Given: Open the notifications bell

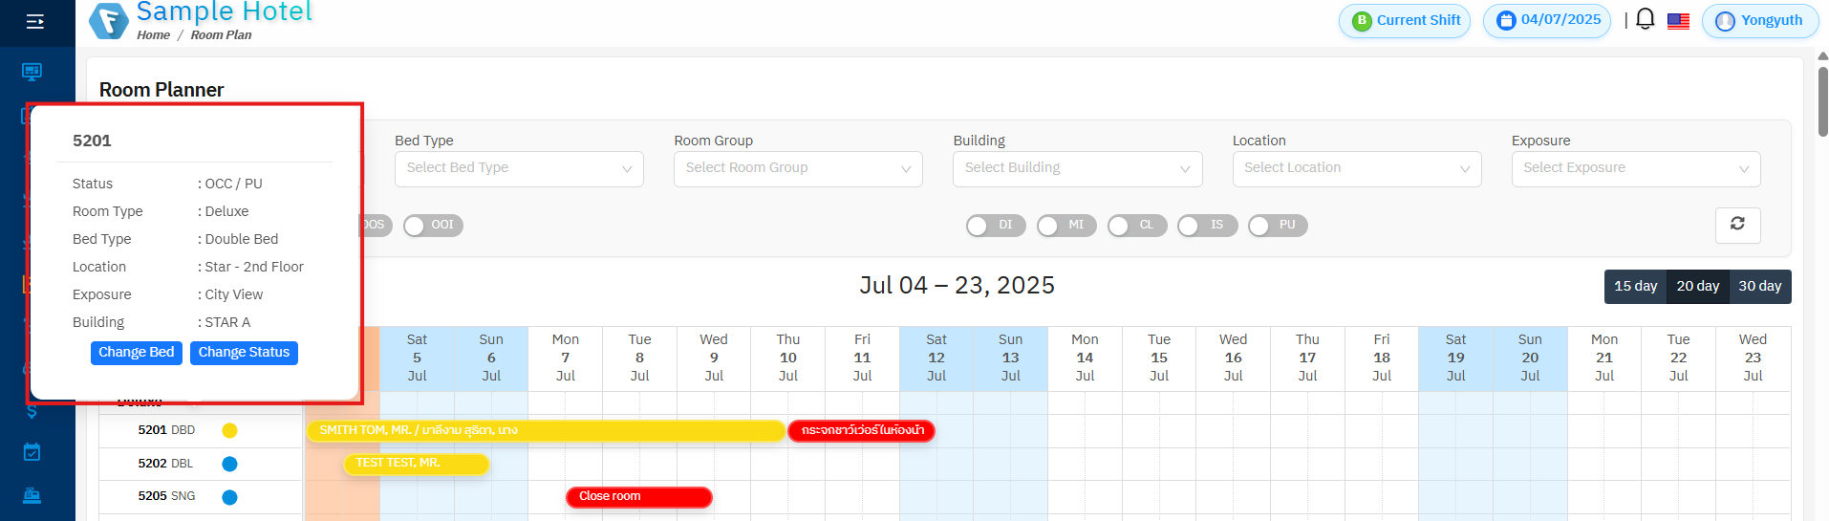Looking at the screenshot, I should pos(1645,20).
